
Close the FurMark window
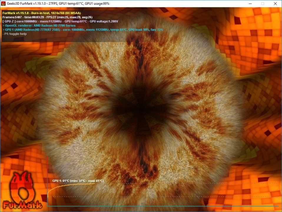coord(275,4)
